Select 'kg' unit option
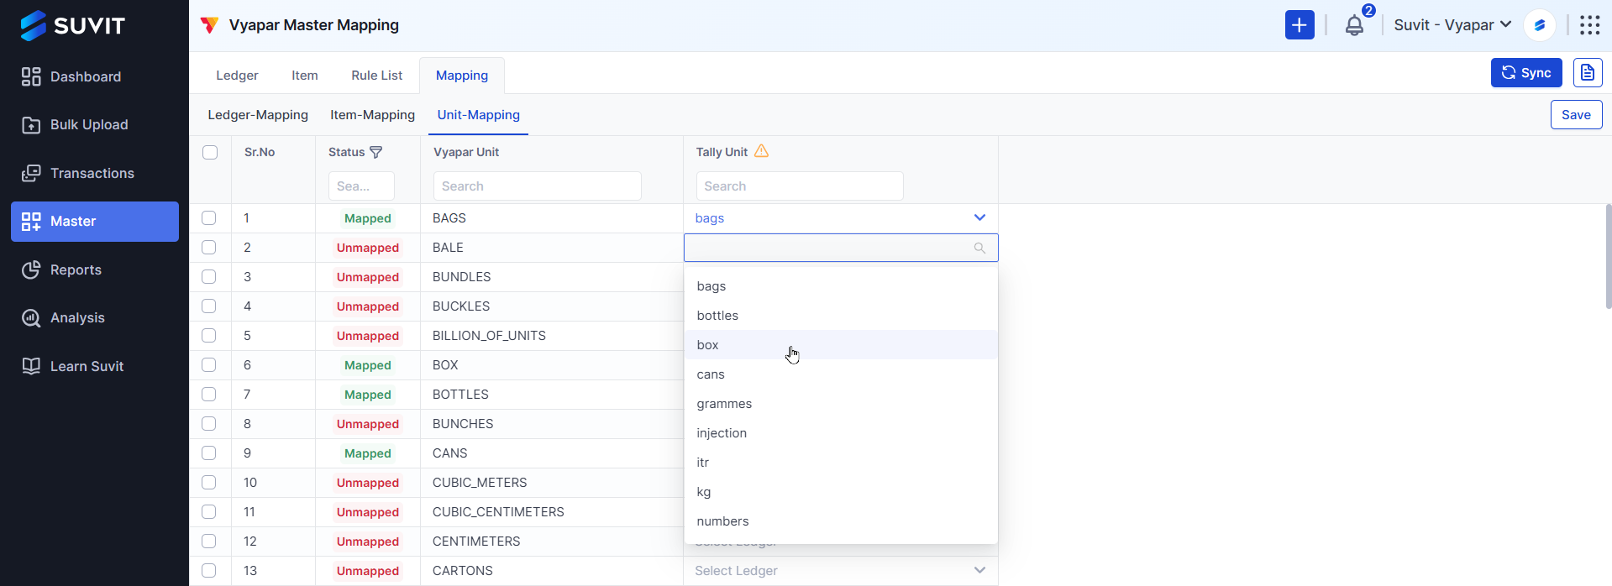 pyautogui.click(x=841, y=492)
